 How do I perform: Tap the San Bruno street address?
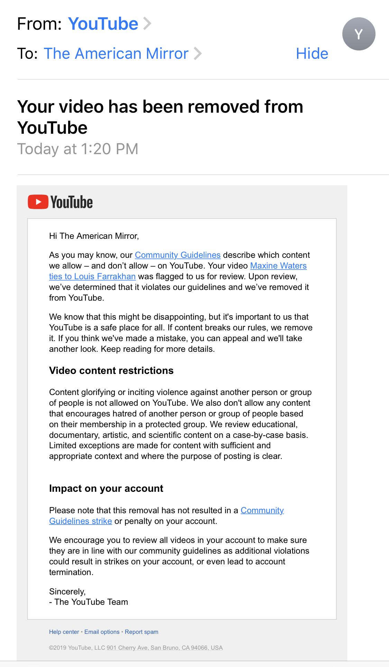165,648
